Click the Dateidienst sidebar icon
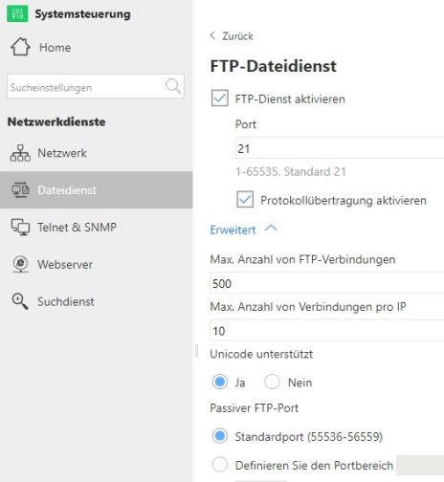This screenshot has width=444, height=482. tap(20, 190)
